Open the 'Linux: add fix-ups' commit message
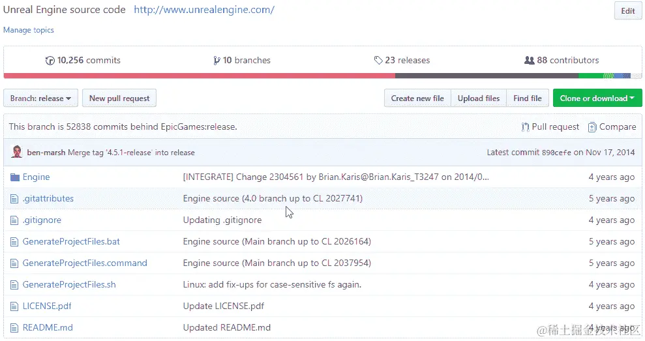The width and height of the screenshot is (645, 341). click(x=273, y=285)
